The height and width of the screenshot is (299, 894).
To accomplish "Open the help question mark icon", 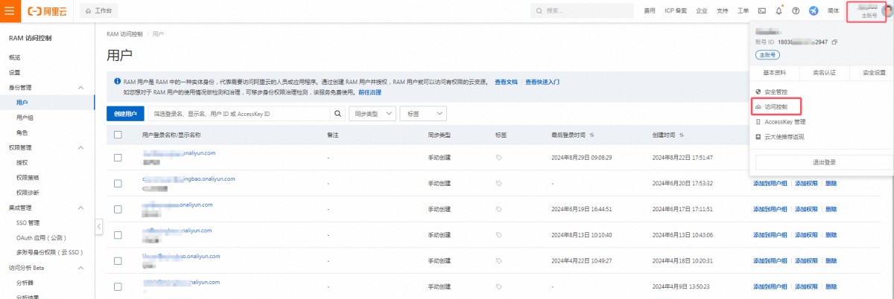I will (796, 11).
